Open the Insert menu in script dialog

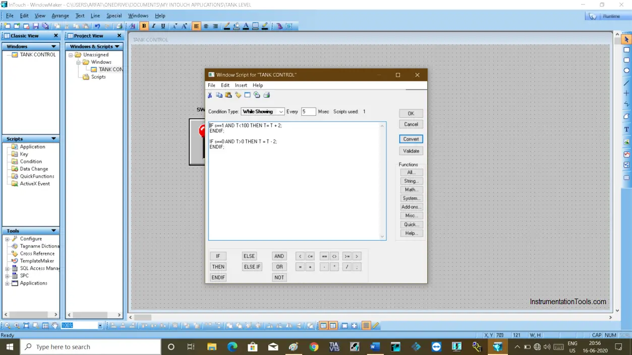241,86
